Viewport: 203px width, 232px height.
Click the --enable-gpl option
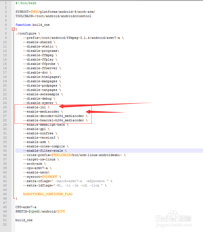(x=36, y=129)
